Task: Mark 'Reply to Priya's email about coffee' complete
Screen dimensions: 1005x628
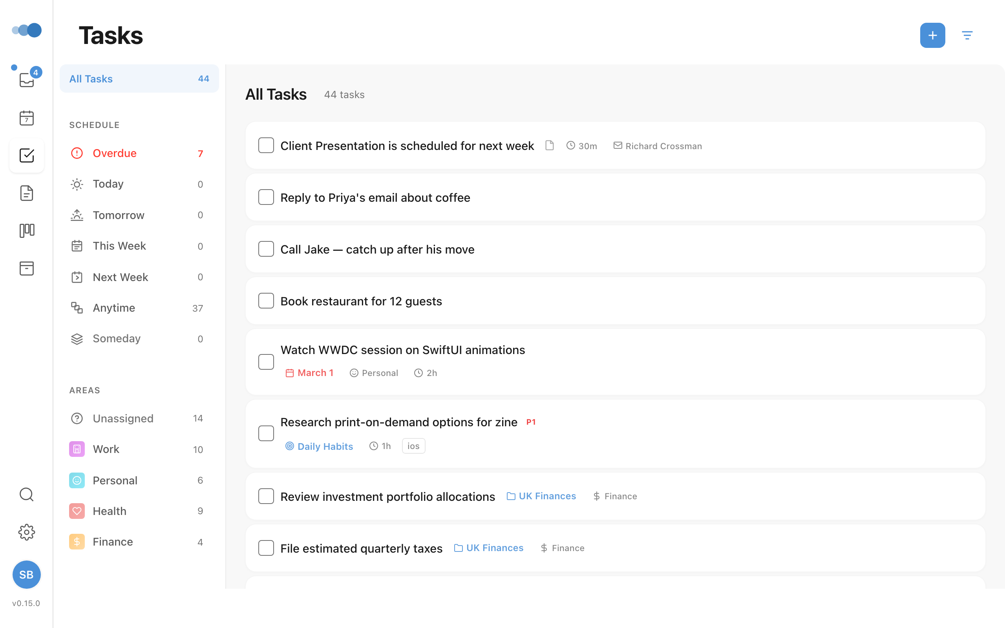Action: click(x=266, y=197)
